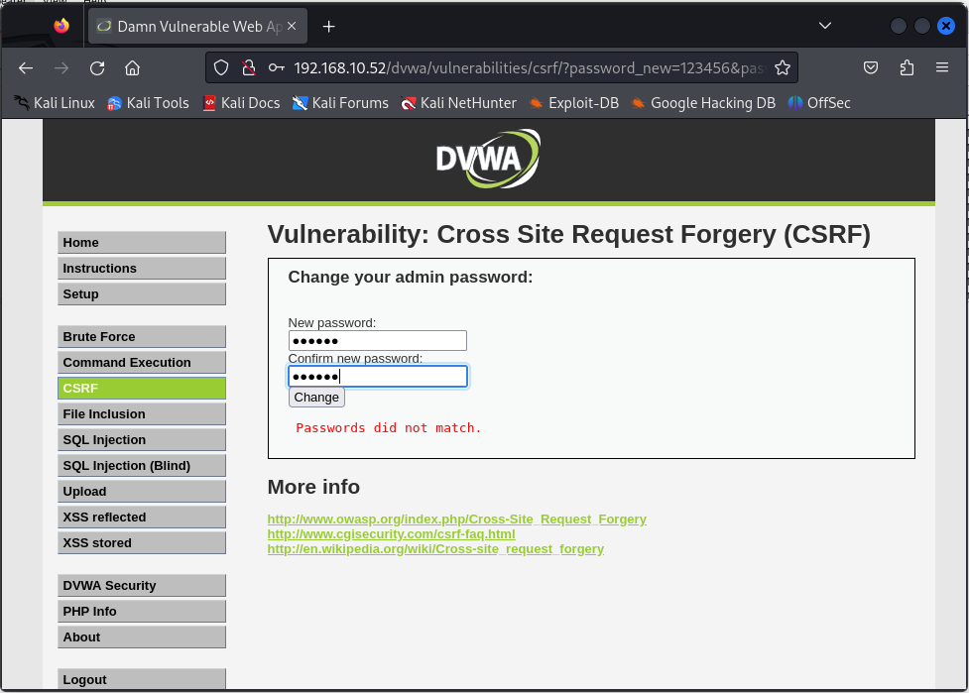Open the Upload page
This screenshot has height=693, width=969.
pyautogui.click(x=142, y=492)
